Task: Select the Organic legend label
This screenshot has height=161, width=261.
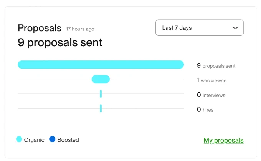Action: pyautogui.click(x=34, y=140)
